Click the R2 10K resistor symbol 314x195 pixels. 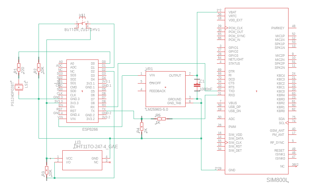39,67
